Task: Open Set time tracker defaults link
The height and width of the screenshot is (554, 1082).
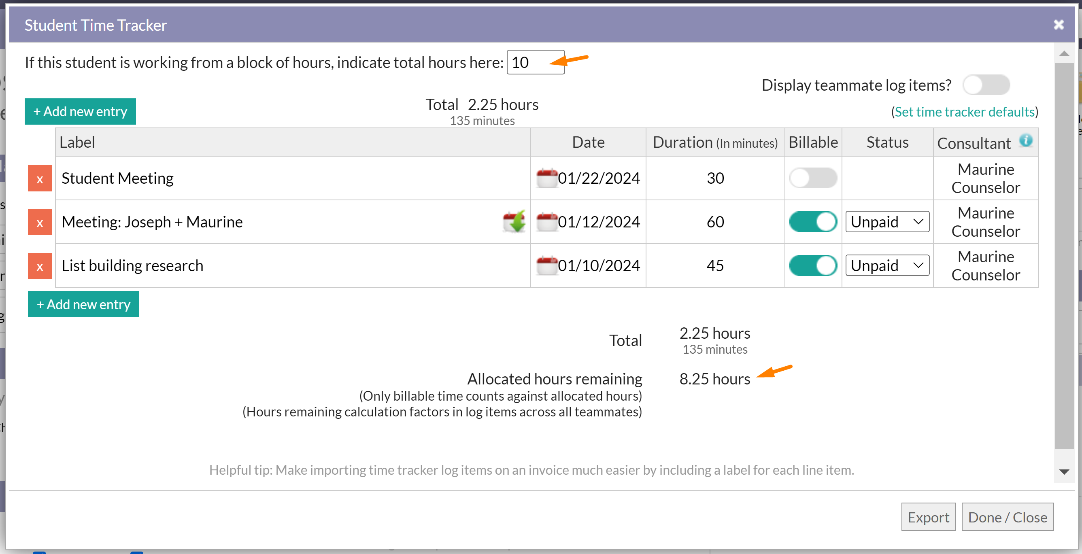Action: click(x=964, y=112)
